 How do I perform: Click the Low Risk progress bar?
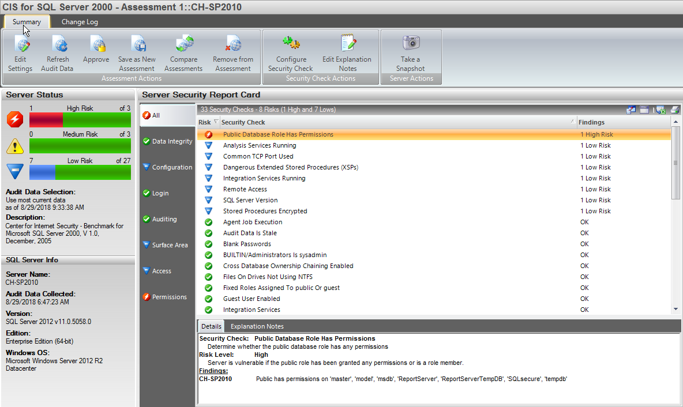[x=80, y=172]
